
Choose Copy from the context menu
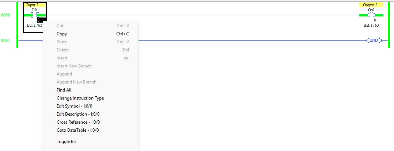point(62,34)
